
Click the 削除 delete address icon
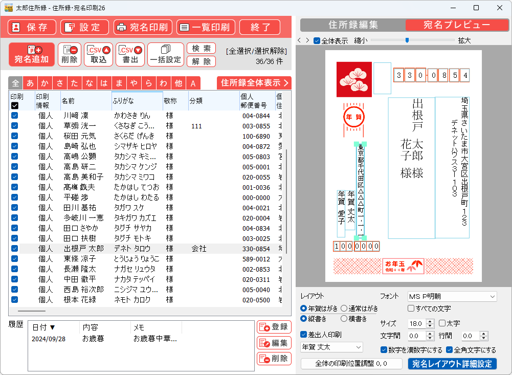[x=70, y=54]
